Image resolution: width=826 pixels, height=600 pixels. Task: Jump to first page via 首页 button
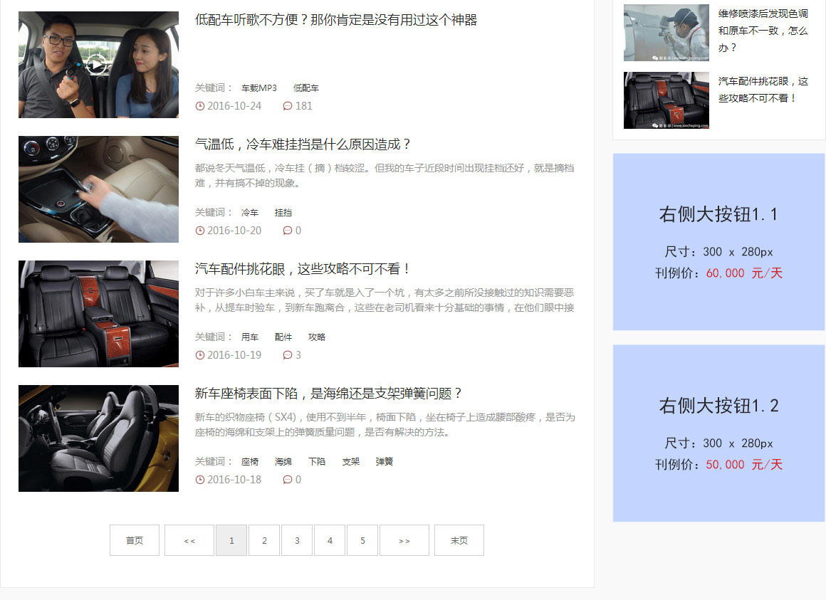coord(134,540)
